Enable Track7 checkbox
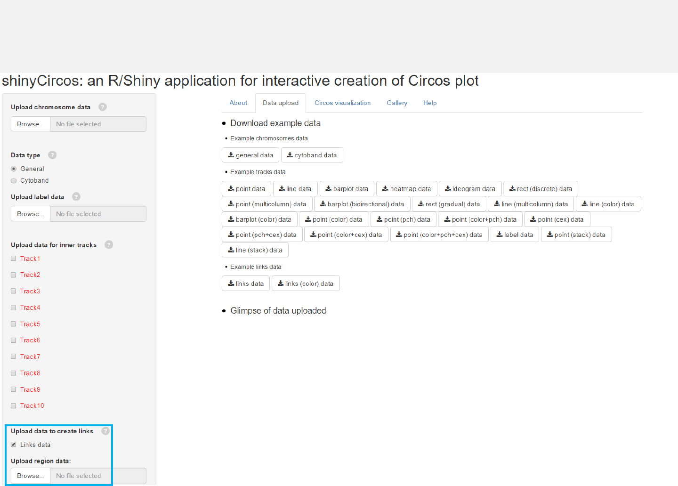This screenshot has height=486, width=678. point(14,356)
